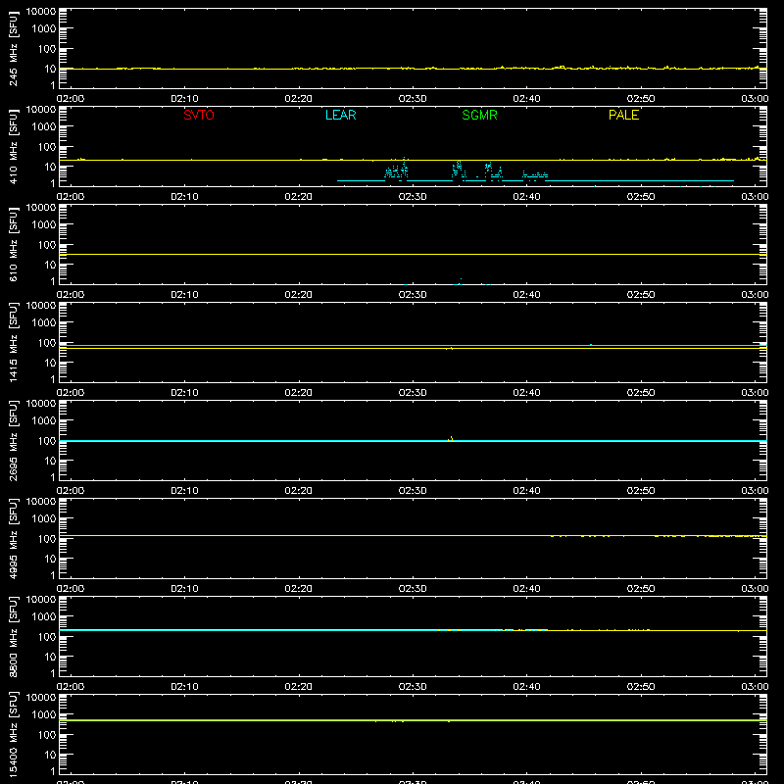This screenshot has width=784, height=784.
Task: Click 03:00 tick under the 610 MHz plot
Action: click(755, 295)
